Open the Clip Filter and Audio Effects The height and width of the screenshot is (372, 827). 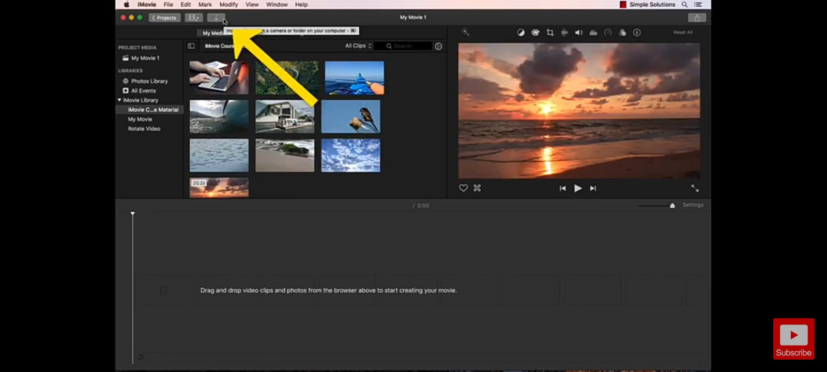[x=622, y=33]
